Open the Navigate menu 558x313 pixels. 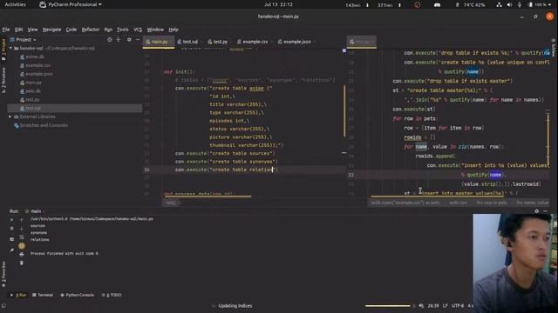pos(52,30)
